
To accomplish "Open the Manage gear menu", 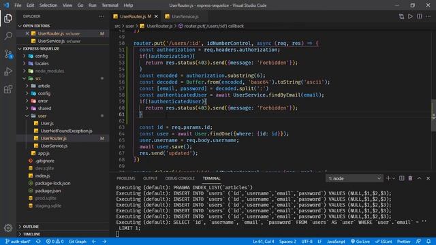I will click(x=8, y=228).
